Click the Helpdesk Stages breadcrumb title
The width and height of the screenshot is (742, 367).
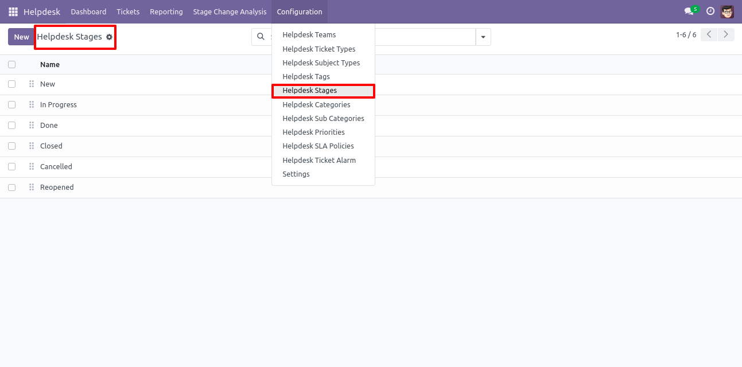point(69,37)
